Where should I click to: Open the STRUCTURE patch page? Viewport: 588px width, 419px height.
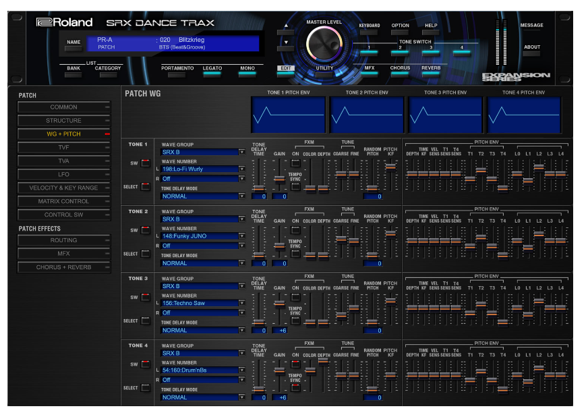(64, 121)
